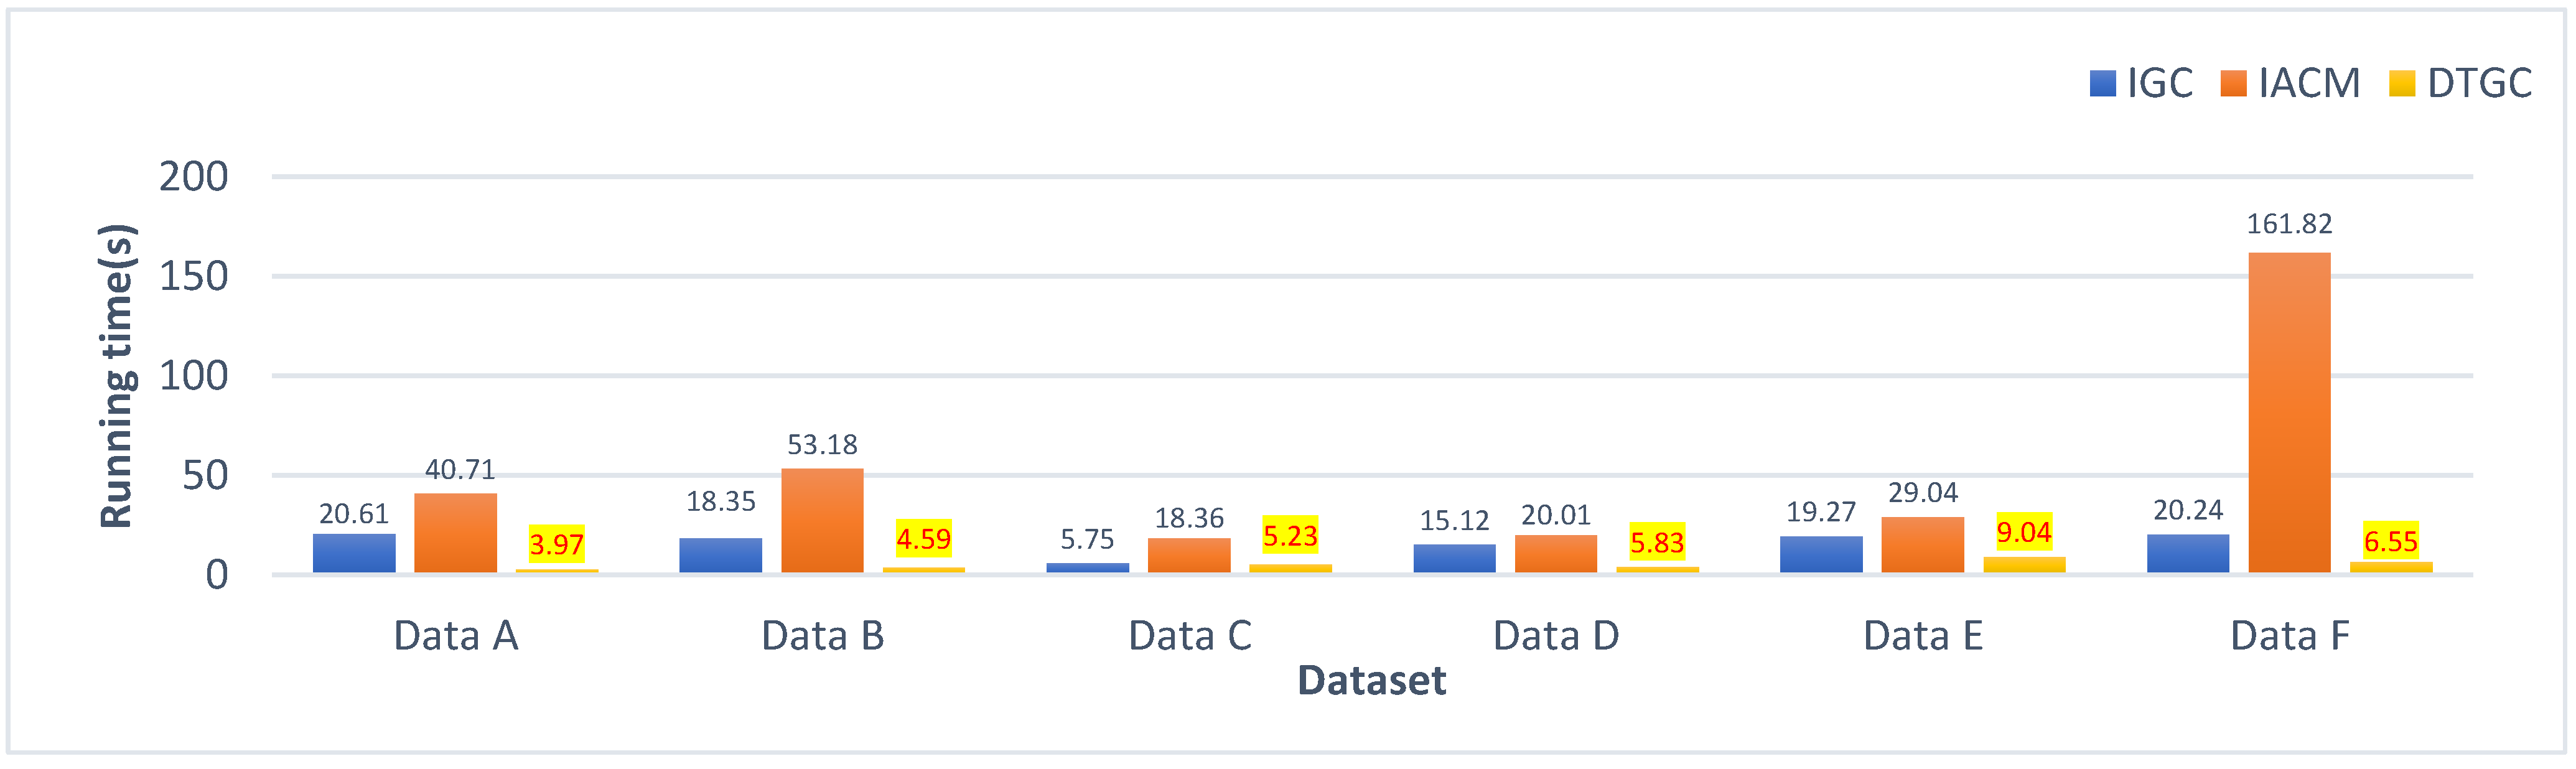Select the IGC bar for Data A
Screen dimensions: 2576x769
click(354, 553)
